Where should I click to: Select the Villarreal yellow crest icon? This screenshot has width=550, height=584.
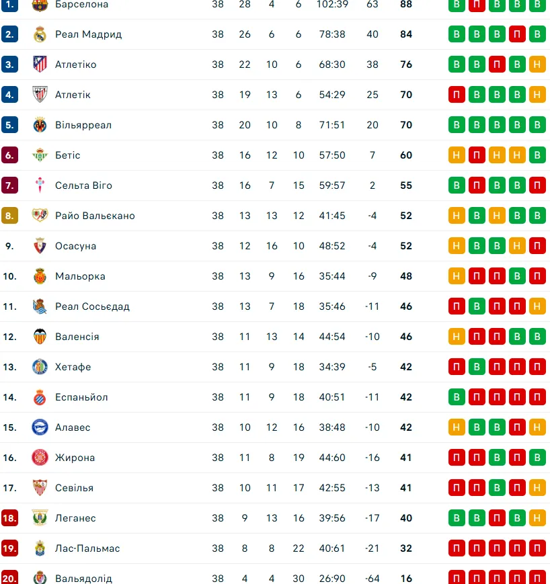[x=40, y=125]
